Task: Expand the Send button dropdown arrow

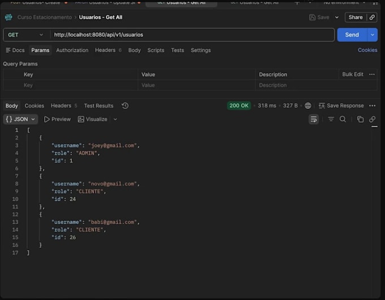Action: coord(372,35)
